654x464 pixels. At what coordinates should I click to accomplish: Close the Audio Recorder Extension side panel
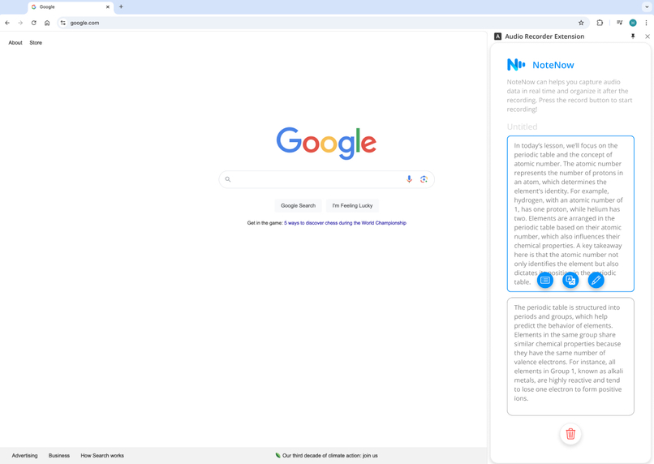[x=648, y=37]
